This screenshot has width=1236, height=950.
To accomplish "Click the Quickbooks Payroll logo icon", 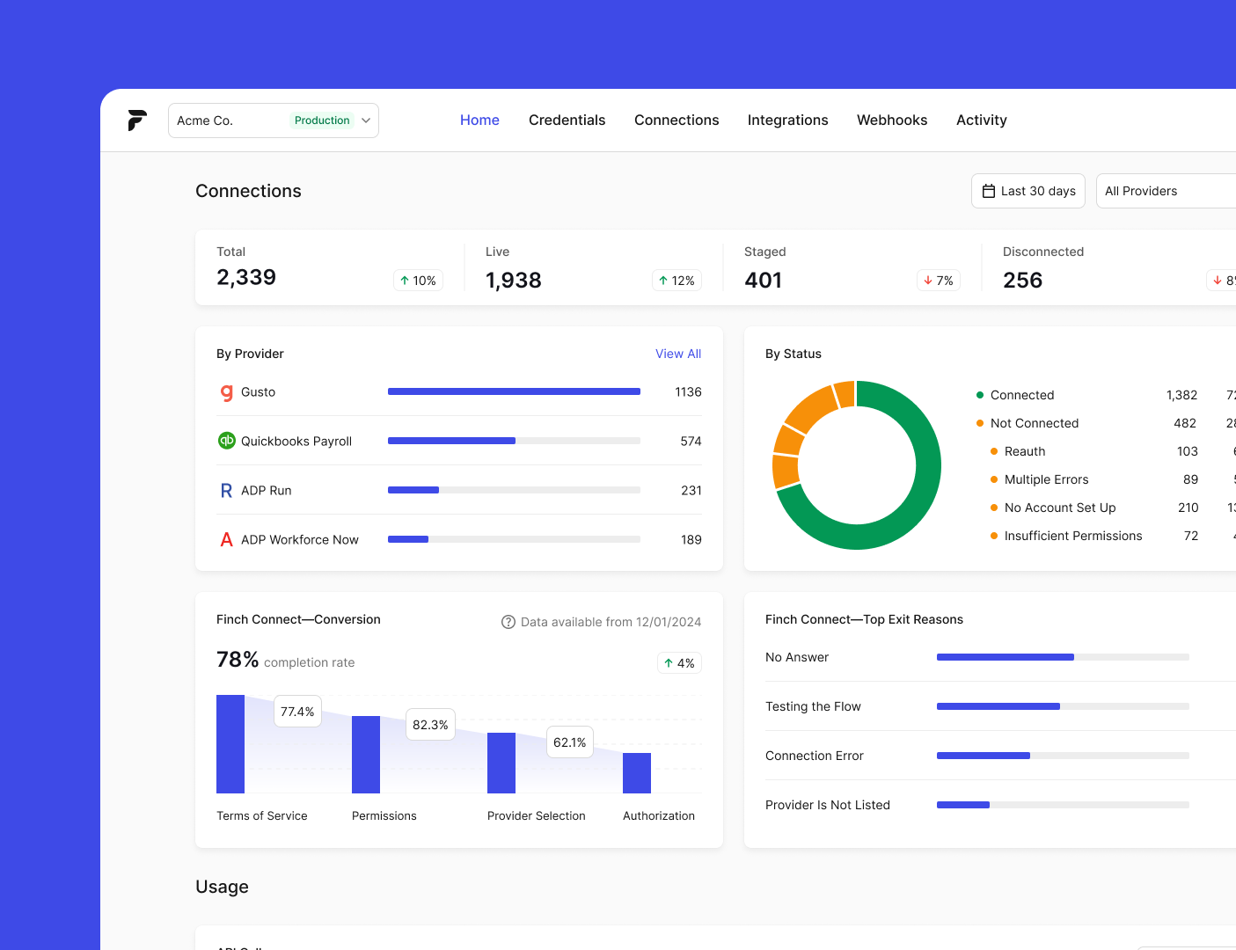I will click(227, 441).
